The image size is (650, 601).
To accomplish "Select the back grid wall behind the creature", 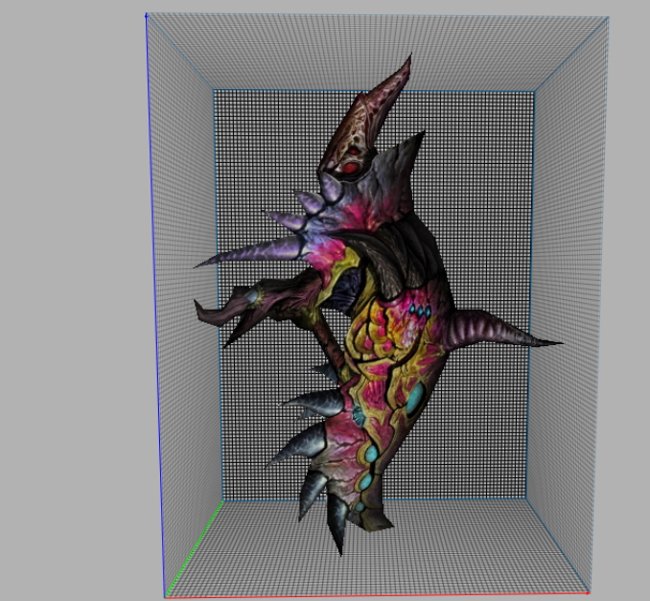I will 479,192.
